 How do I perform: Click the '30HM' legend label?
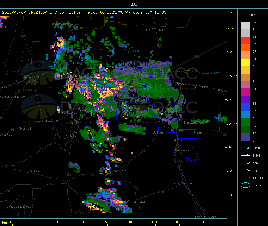(x=256, y=155)
